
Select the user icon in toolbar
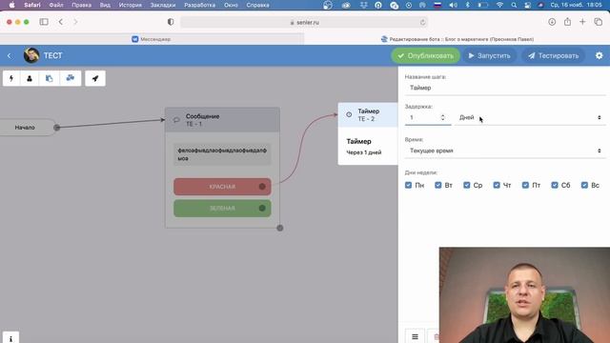coord(30,78)
